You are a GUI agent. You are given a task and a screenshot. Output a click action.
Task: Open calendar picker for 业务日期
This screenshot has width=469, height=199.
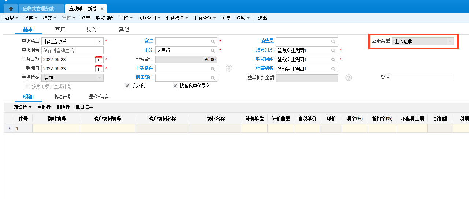[x=99, y=59]
